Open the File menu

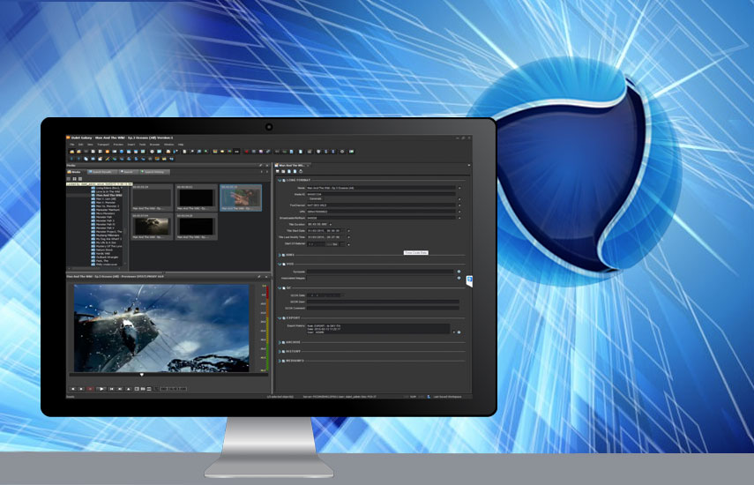pos(72,145)
